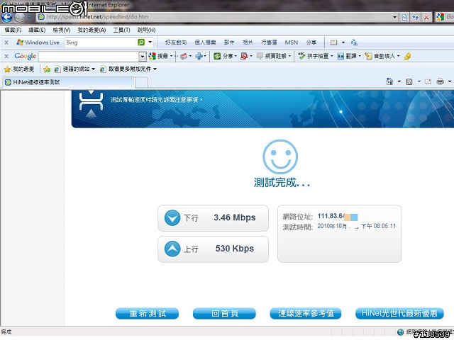Click the 自動填入 autofill button

tap(382, 56)
